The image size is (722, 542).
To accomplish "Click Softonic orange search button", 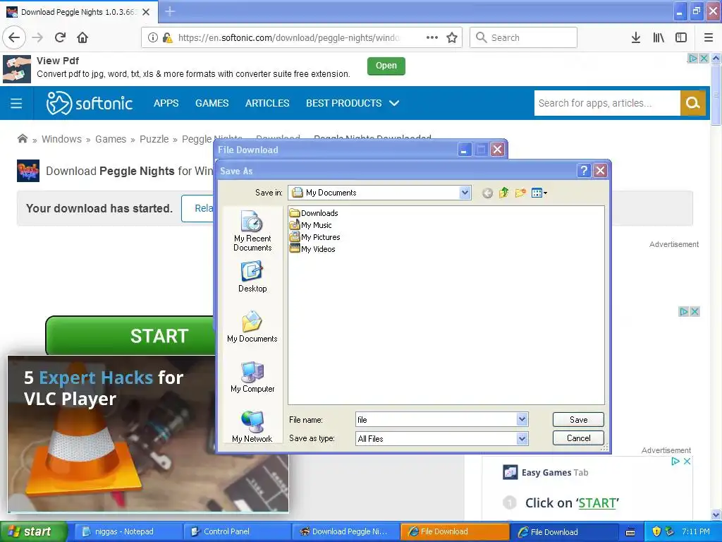I will [692, 103].
